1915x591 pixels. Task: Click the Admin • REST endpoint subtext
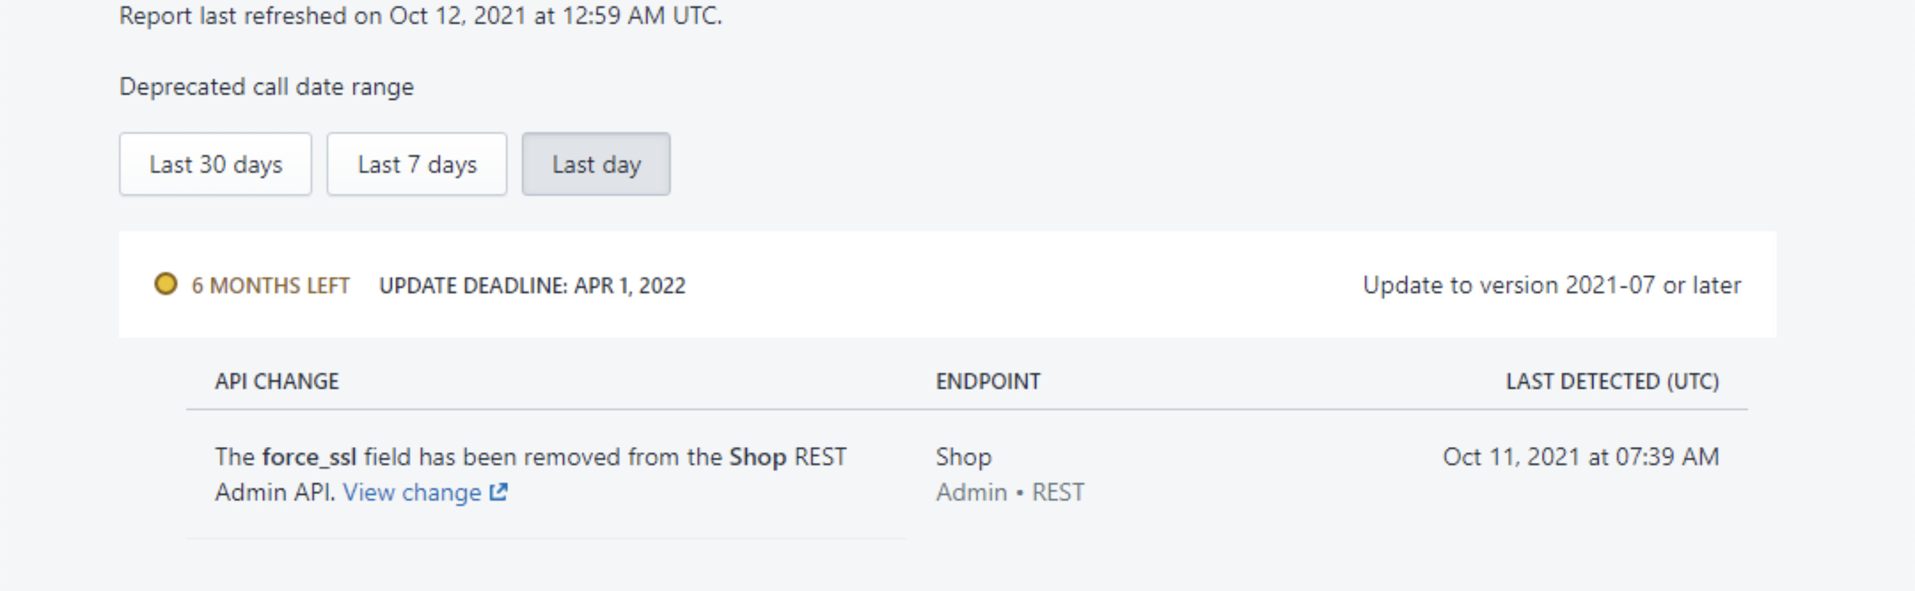coord(1009,492)
